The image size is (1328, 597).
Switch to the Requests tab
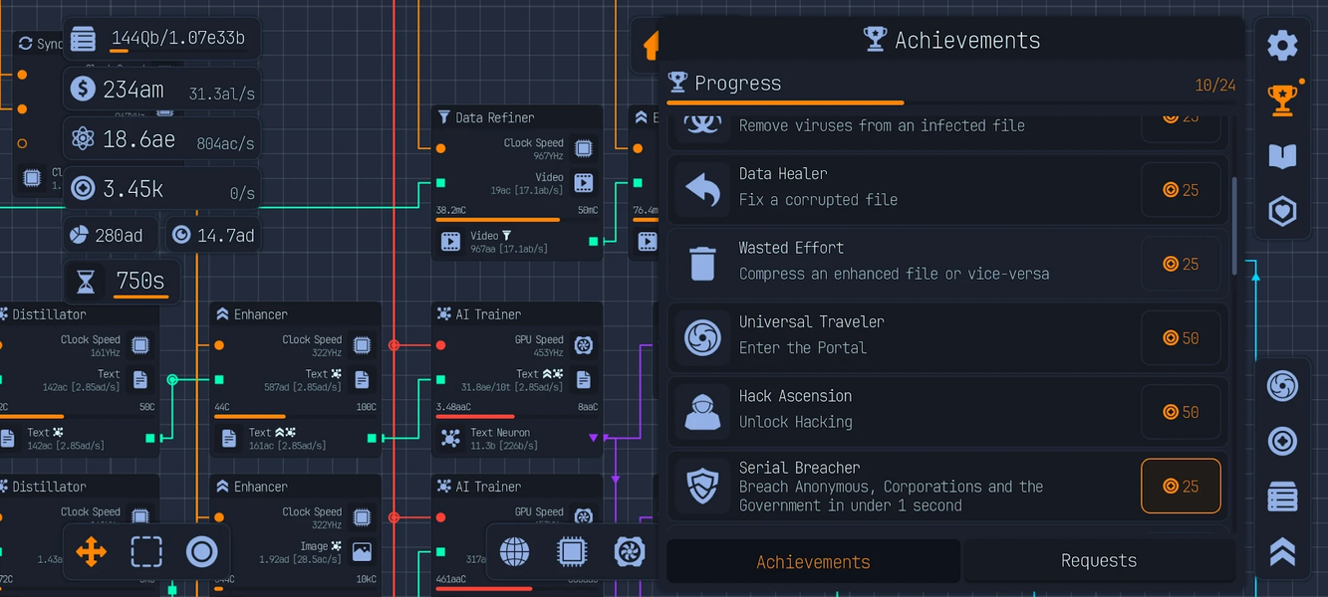(x=1099, y=560)
